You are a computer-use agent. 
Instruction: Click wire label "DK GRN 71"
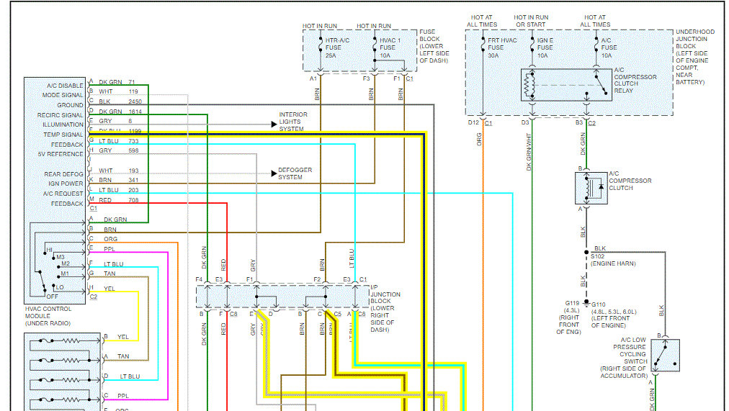coord(117,82)
